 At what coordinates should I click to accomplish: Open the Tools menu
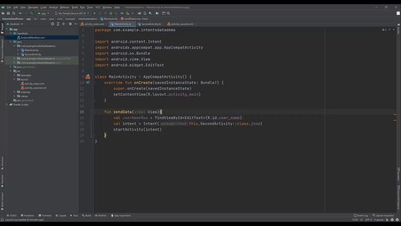pos(90,8)
